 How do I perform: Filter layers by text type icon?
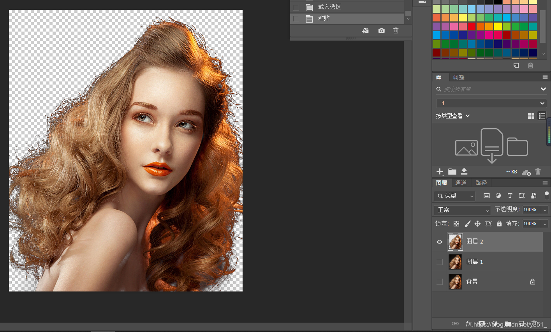pyautogui.click(x=510, y=196)
